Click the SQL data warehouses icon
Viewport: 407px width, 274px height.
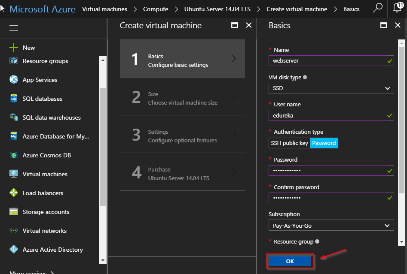coord(14,117)
